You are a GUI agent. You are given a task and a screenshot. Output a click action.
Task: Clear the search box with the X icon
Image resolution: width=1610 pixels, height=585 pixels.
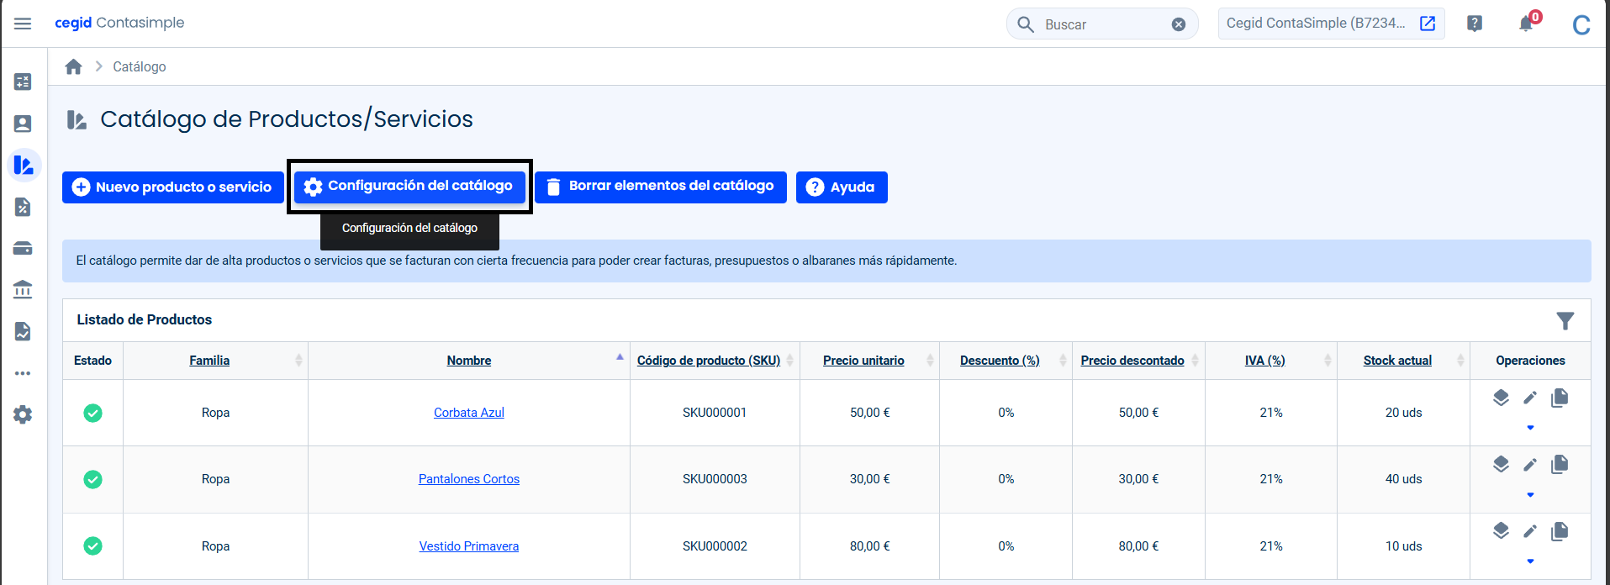1179,24
